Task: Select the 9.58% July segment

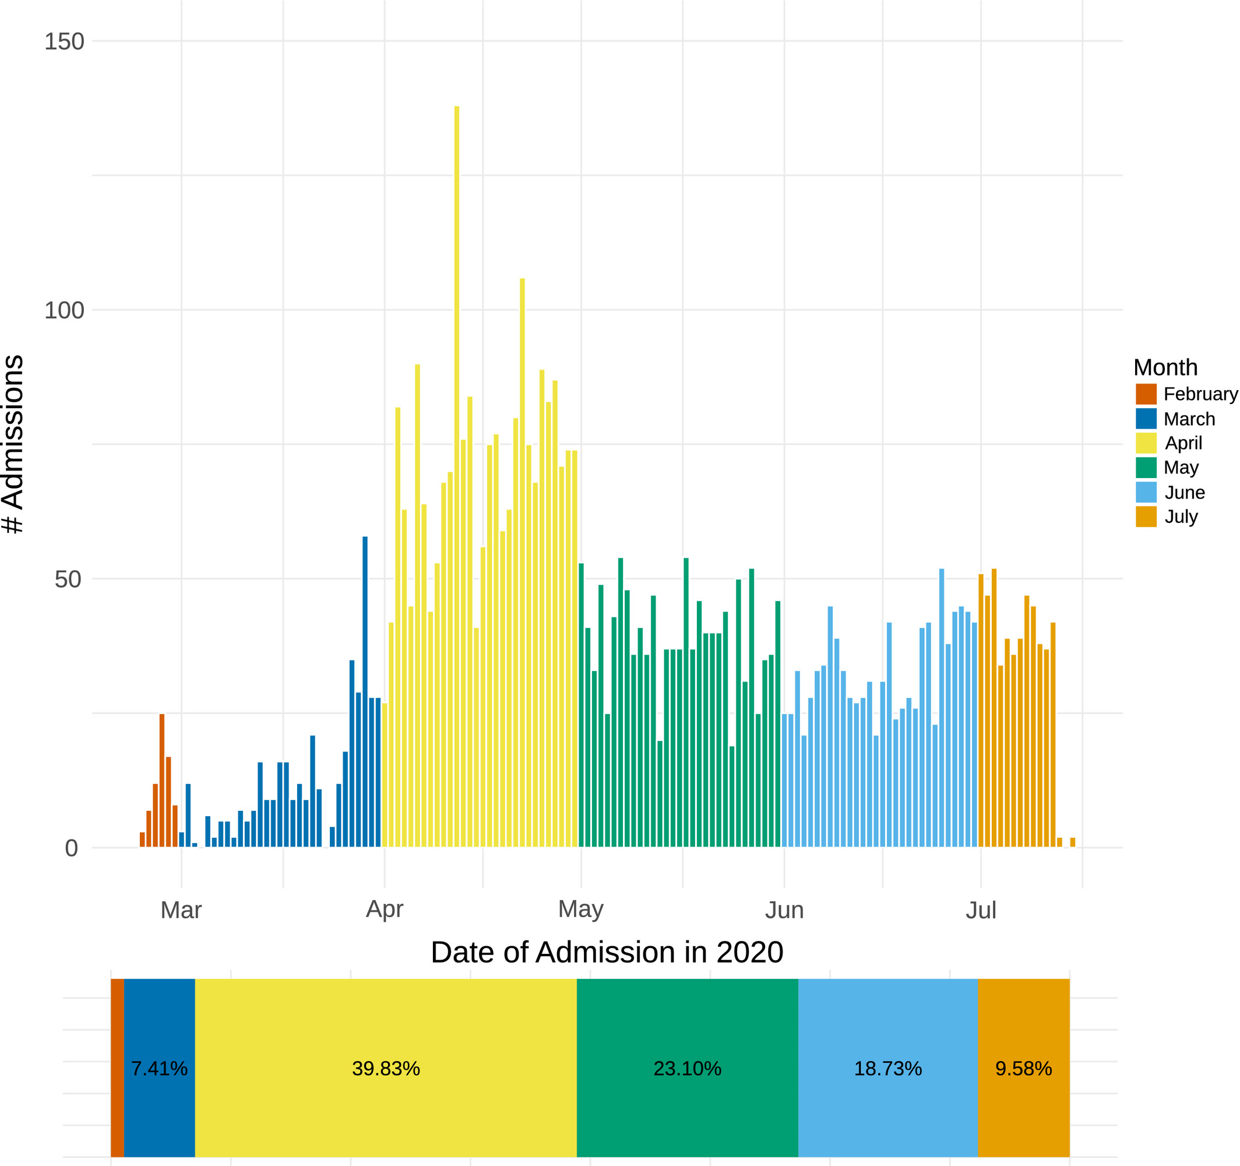Action: [x=1024, y=1068]
